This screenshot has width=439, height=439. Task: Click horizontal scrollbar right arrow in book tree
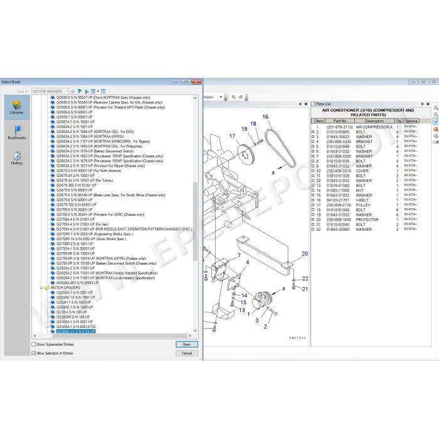(190, 336)
